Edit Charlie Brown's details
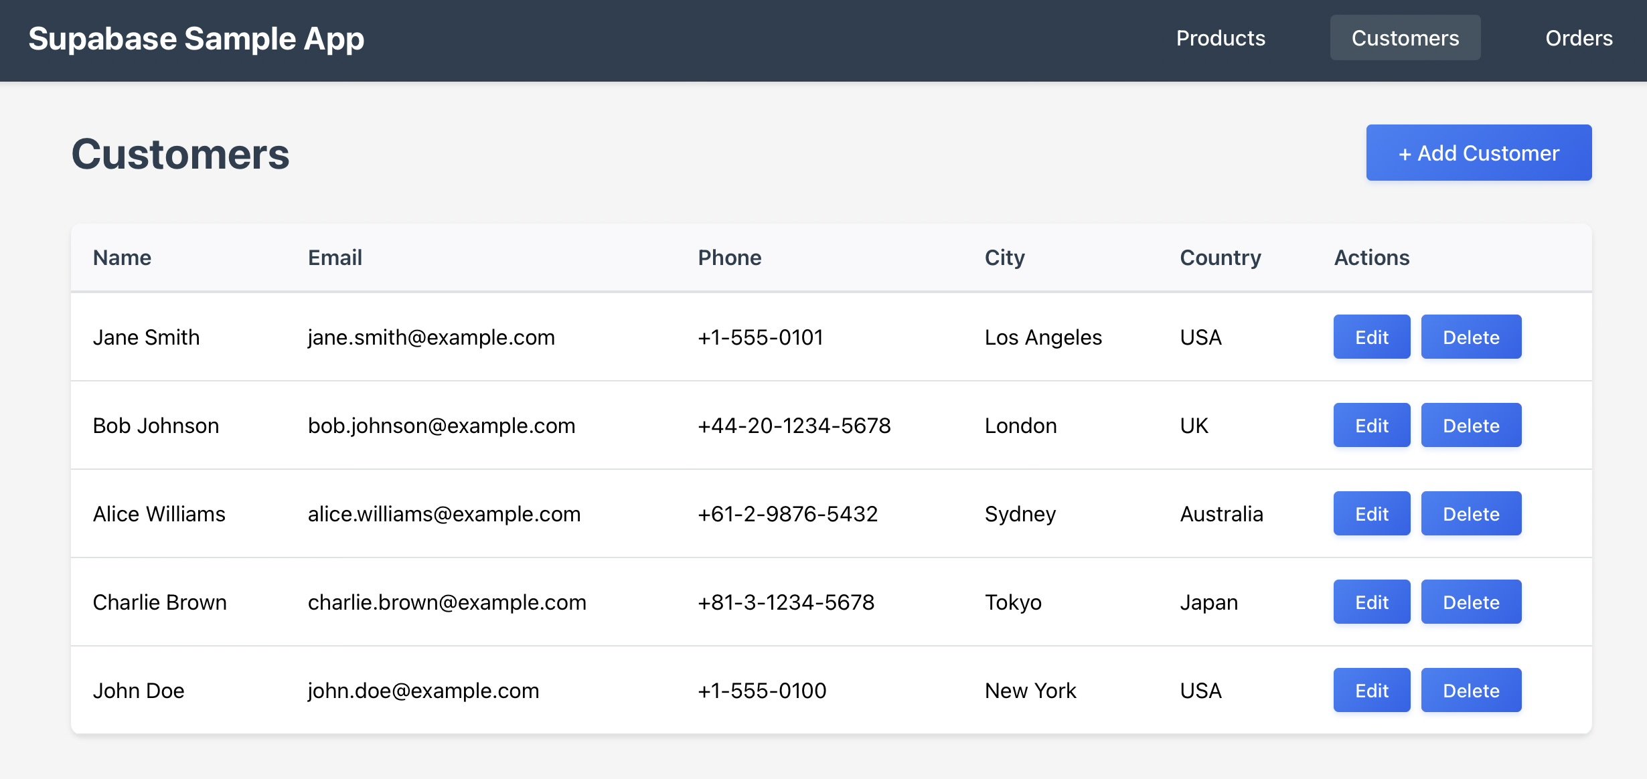The height and width of the screenshot is (779, 1647). point(1371,602)
